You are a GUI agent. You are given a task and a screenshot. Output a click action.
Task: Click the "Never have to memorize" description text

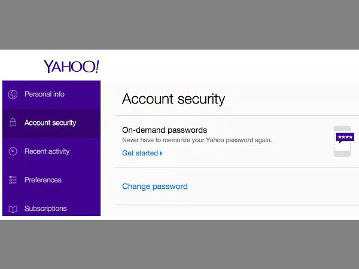[197, 140]
